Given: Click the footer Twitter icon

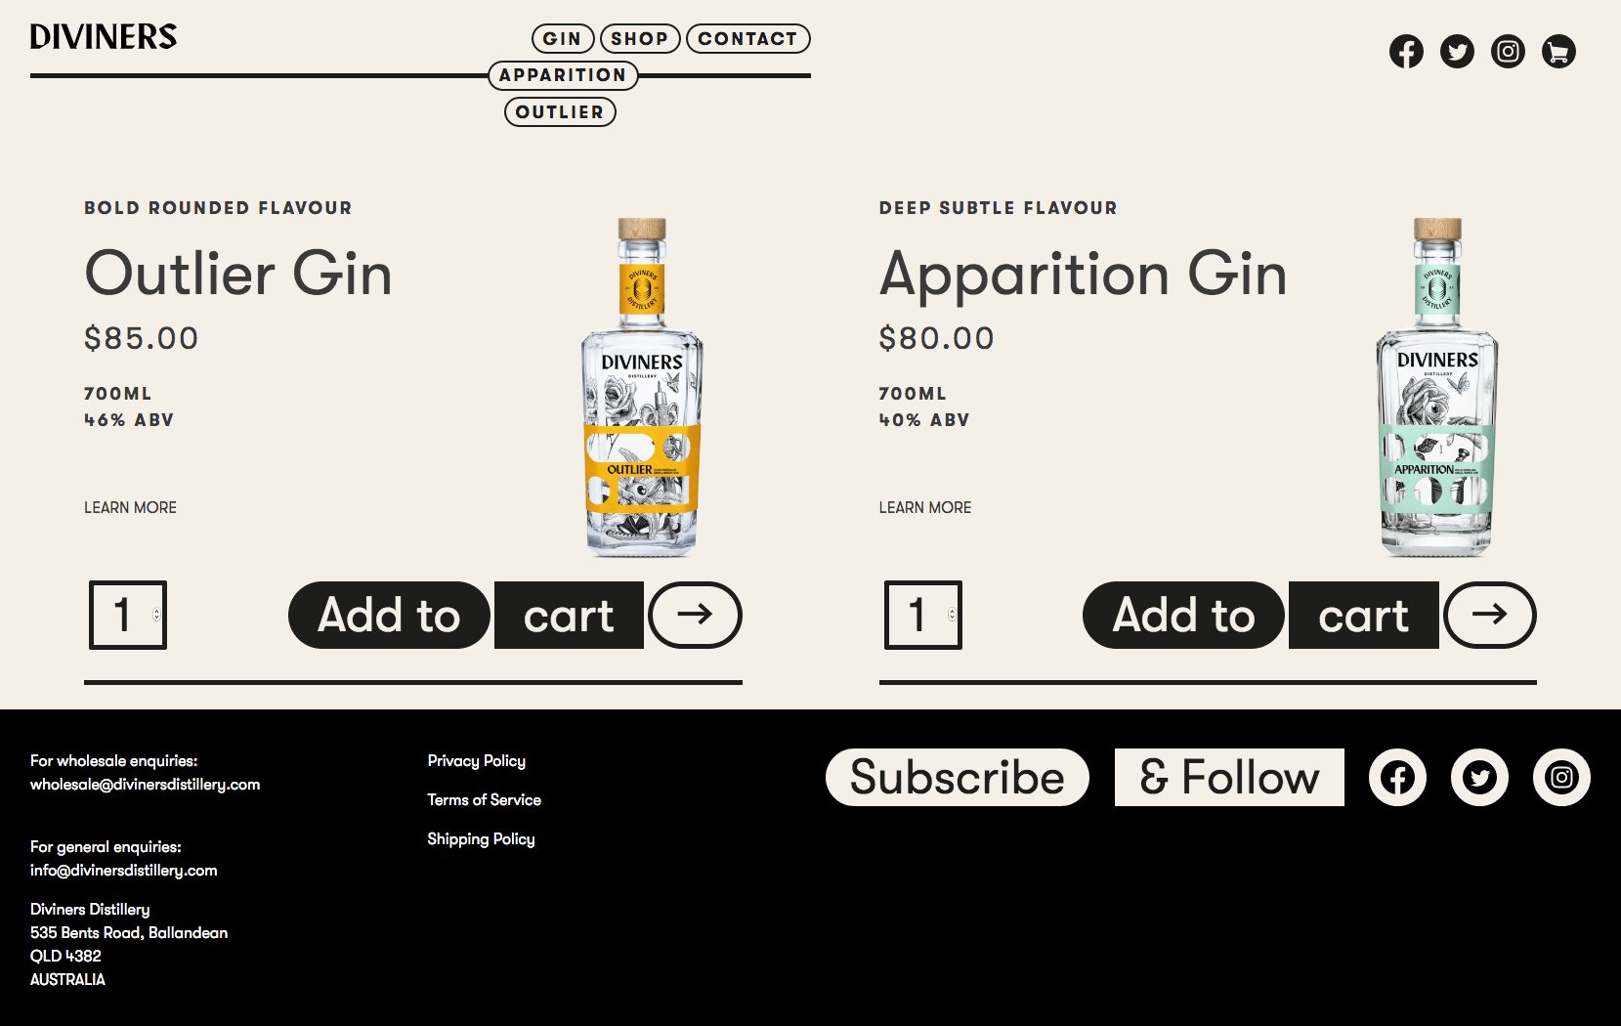Looking at the screenshot, I should pyautogui.click(x=1479, y=778).
